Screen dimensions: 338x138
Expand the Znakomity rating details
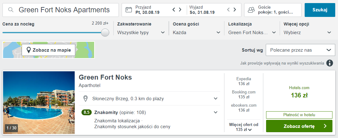coord(149,112)
